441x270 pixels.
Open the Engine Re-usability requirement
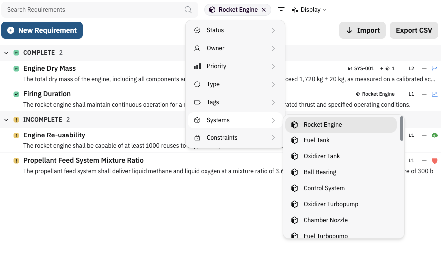point(54,135)
